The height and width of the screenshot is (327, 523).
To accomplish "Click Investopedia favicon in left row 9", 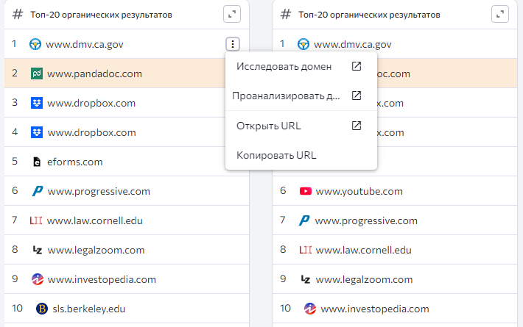I will point(38,279).
